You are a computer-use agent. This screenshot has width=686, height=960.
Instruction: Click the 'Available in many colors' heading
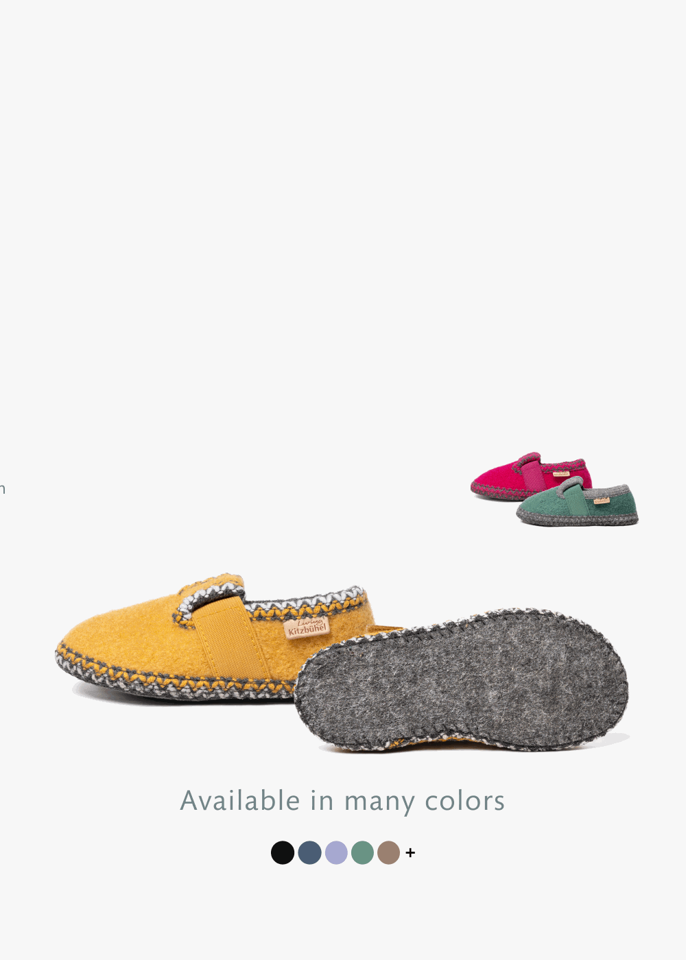click(342, 801)
